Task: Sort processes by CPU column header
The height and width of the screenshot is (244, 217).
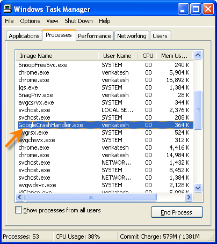Action: pos(148,56)
